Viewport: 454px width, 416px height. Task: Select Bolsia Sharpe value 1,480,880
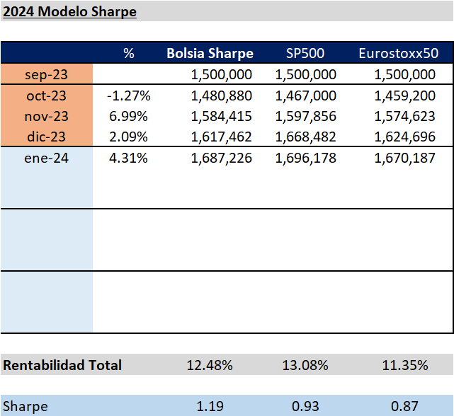click(x=222, y=96)
